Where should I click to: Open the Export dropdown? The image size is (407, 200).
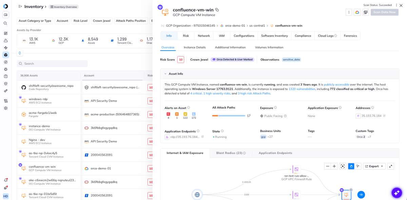374,166
